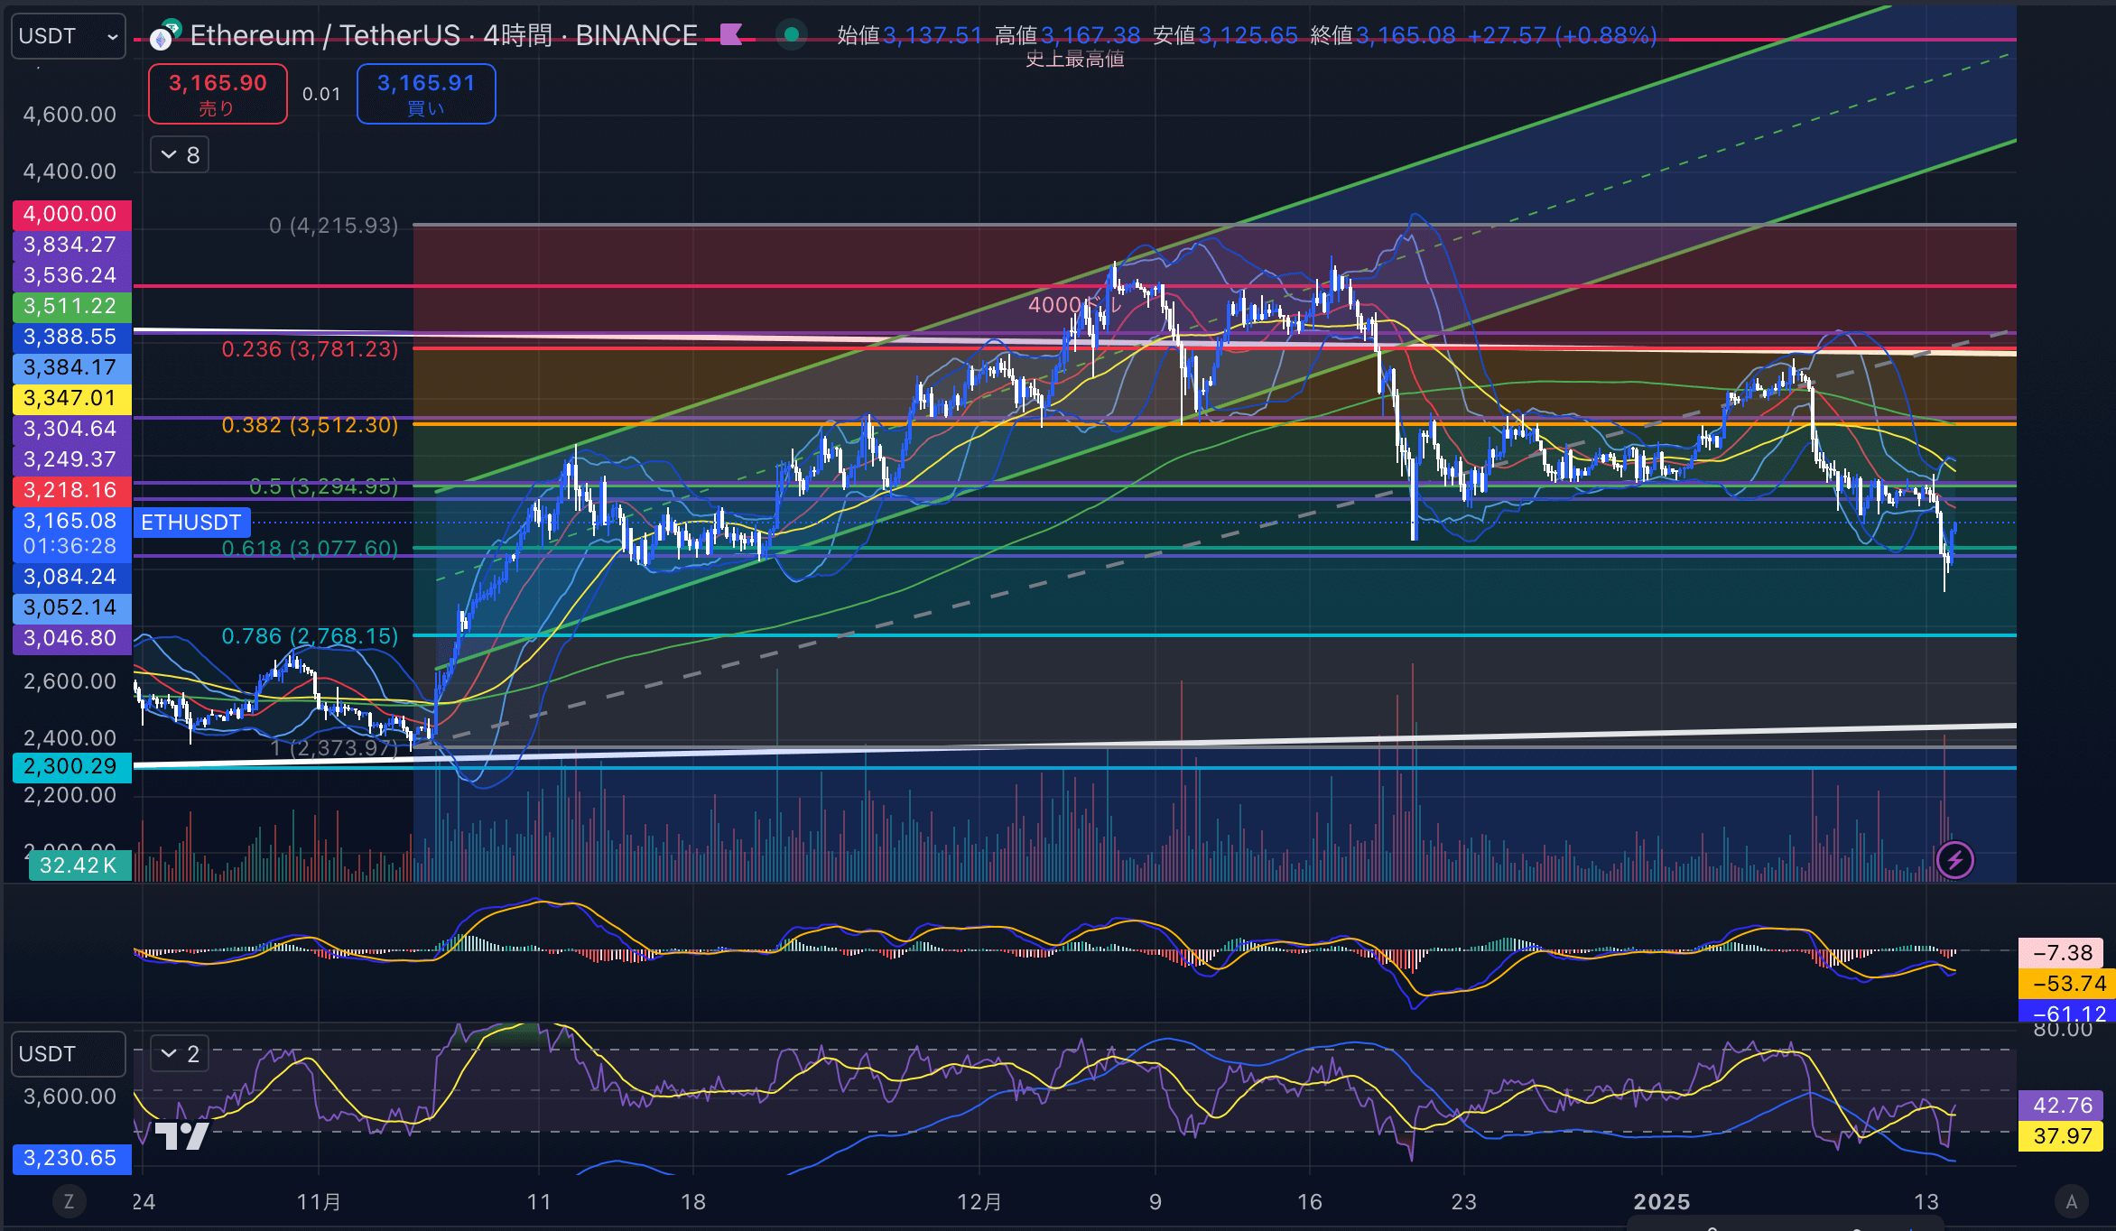Click the 3,388.55 blue price label

point(71,338)
